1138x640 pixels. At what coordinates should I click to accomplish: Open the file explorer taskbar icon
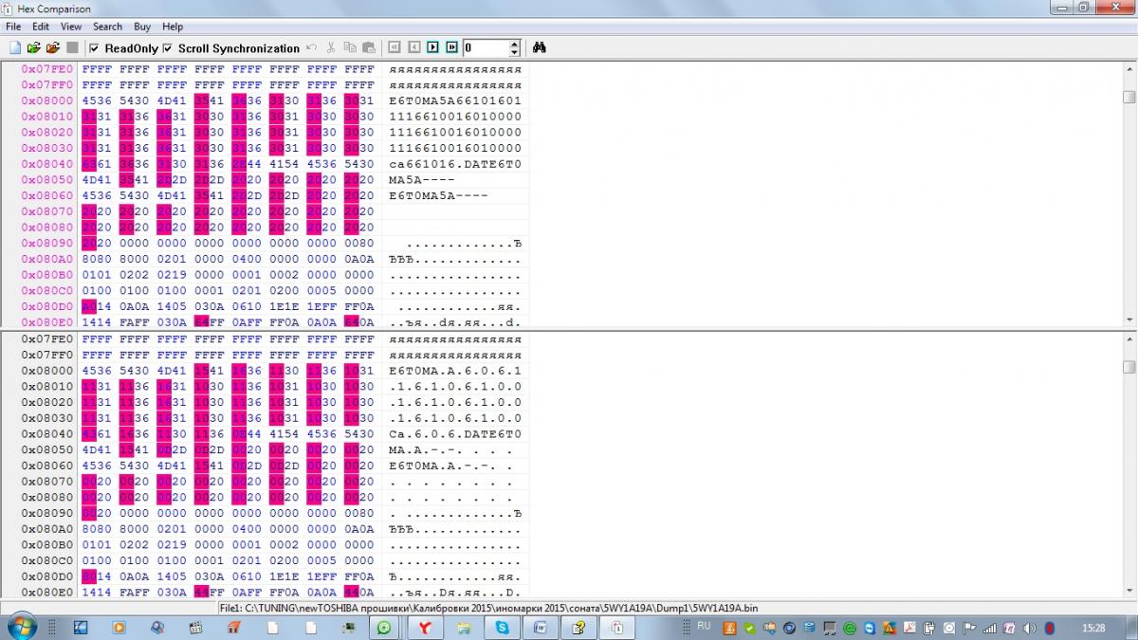coord(464,628)
